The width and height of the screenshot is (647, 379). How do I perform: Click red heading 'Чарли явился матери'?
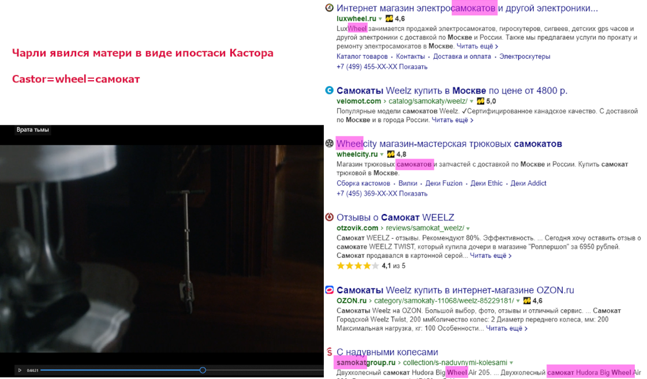pyautogui.click(x=143, y=53)
